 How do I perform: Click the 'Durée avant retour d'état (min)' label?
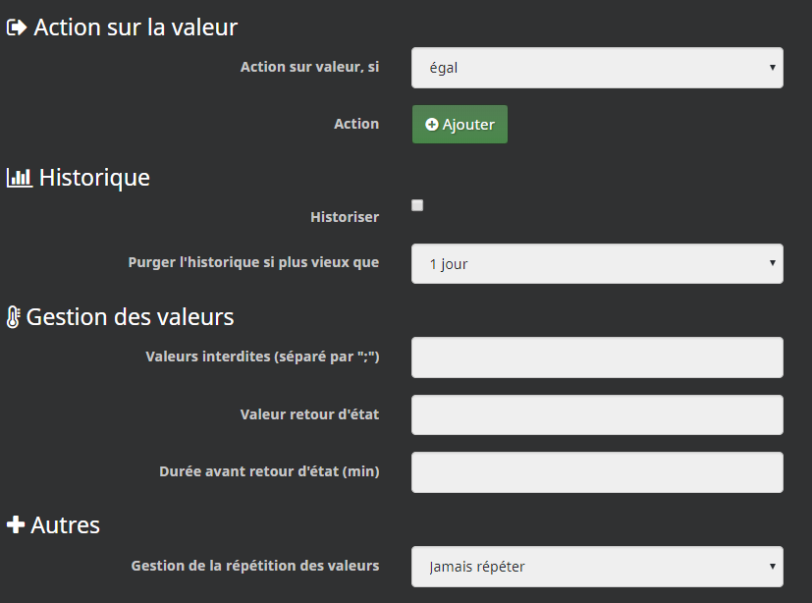pyautogui.click(x=269, y=471)
